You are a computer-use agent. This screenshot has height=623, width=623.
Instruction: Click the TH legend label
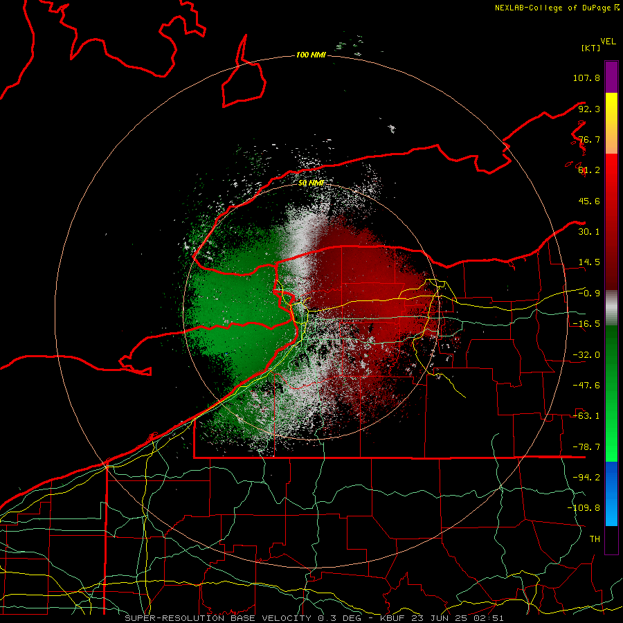point(595,539)
